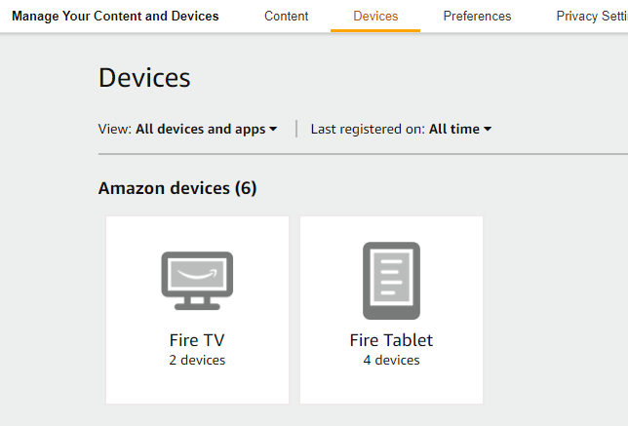Open the All time filter dropdown

pos(454,129)
